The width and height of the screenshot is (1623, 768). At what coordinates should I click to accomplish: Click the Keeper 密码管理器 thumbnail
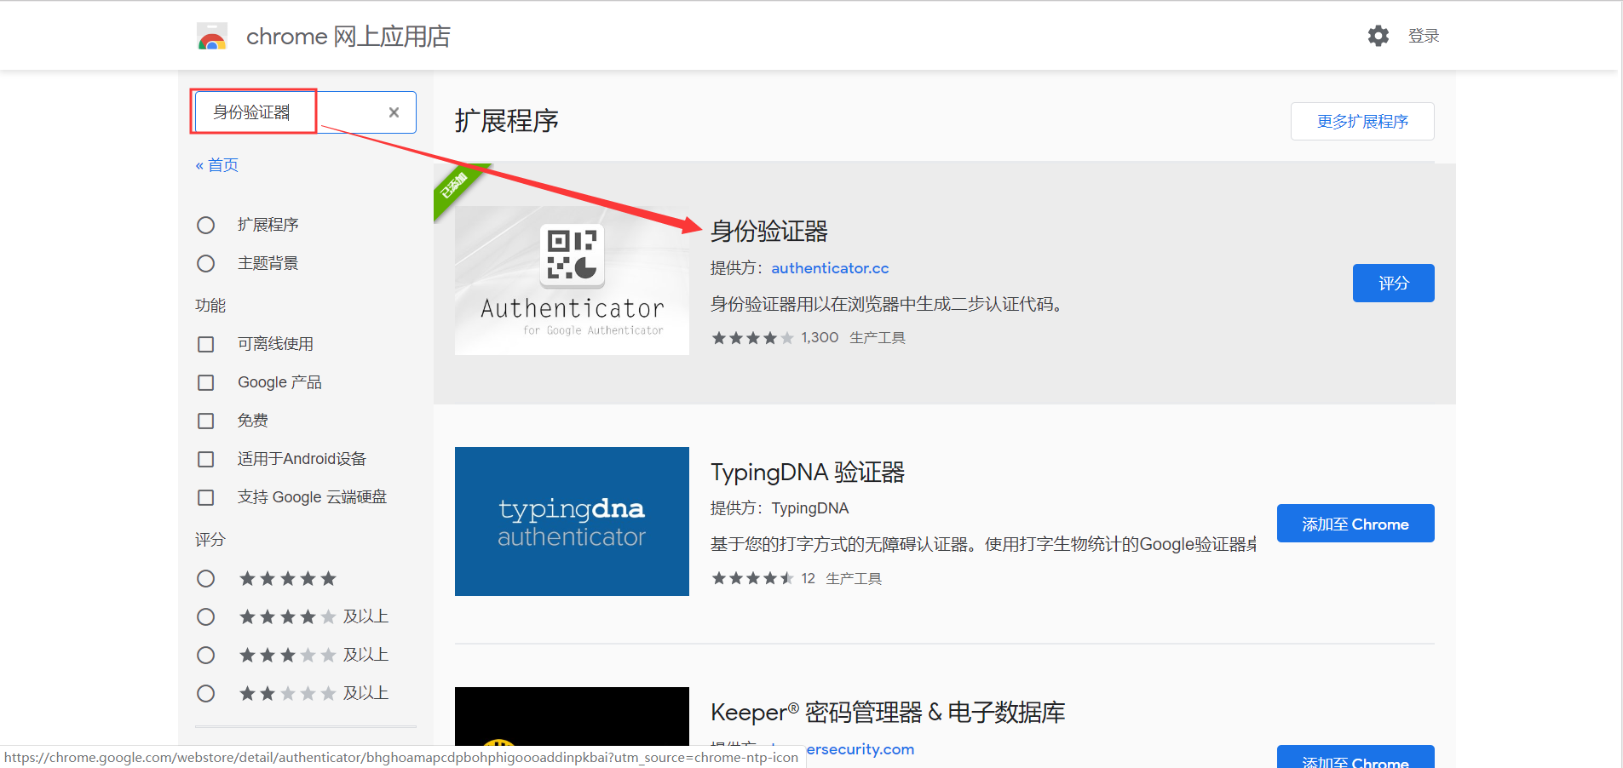coord(571,728)
